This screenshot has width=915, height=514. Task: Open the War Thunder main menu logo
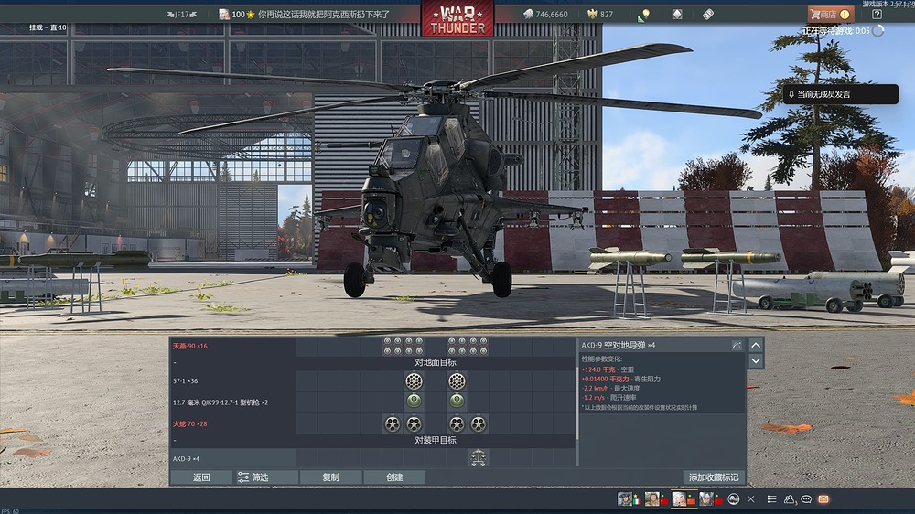coord(457,19)
